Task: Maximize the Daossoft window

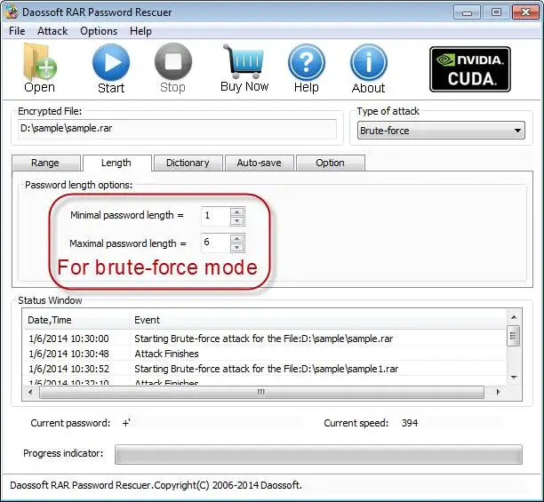Action: pyautogui.click(x=497, y=12)
